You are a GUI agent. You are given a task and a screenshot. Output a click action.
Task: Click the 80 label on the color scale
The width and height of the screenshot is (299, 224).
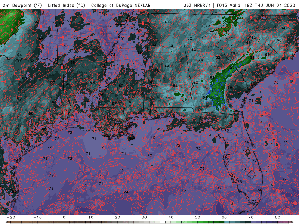pos(278,217)
